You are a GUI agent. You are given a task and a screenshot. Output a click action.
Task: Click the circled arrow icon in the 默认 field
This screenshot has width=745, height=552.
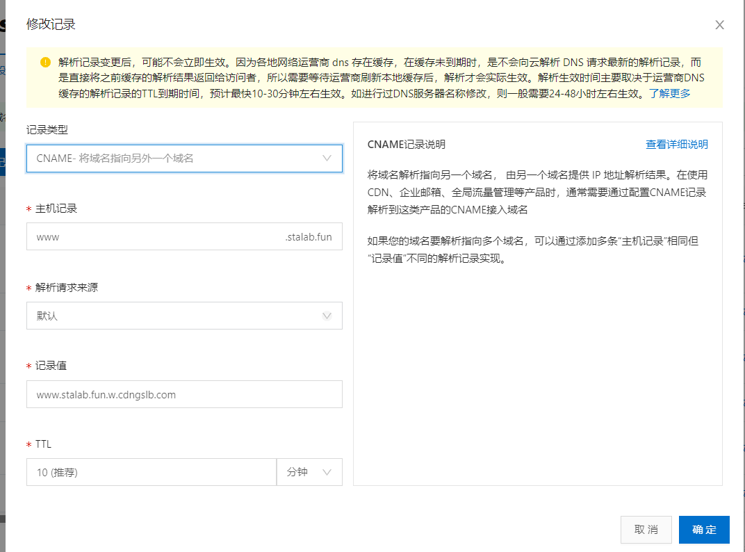[327, 316]
